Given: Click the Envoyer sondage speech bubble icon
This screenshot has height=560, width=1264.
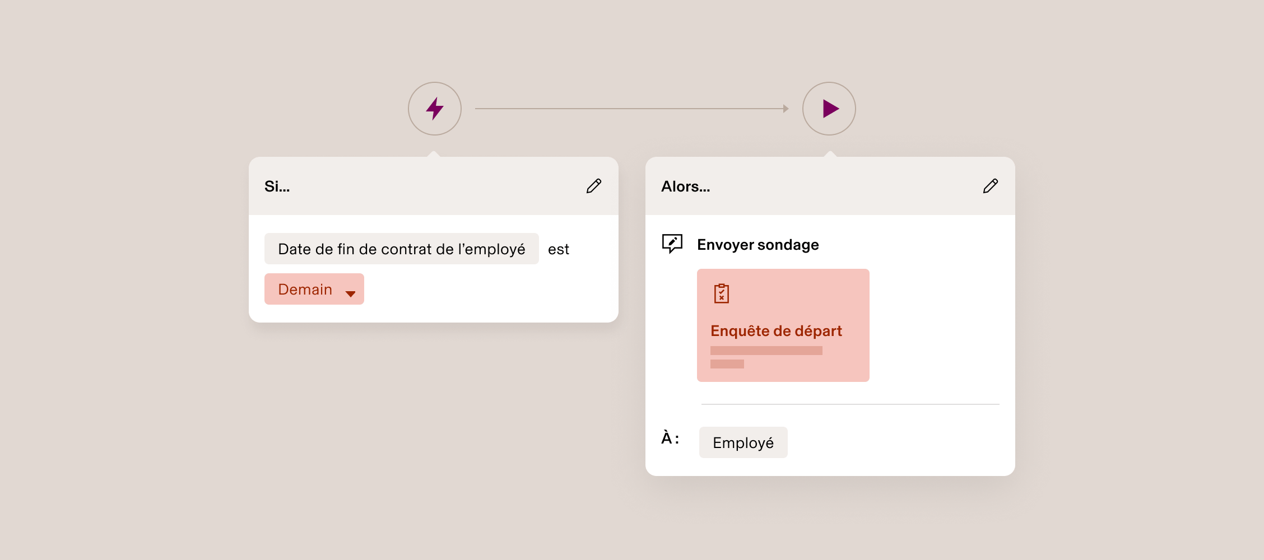Looking at the screenshot, I should 672,244.
